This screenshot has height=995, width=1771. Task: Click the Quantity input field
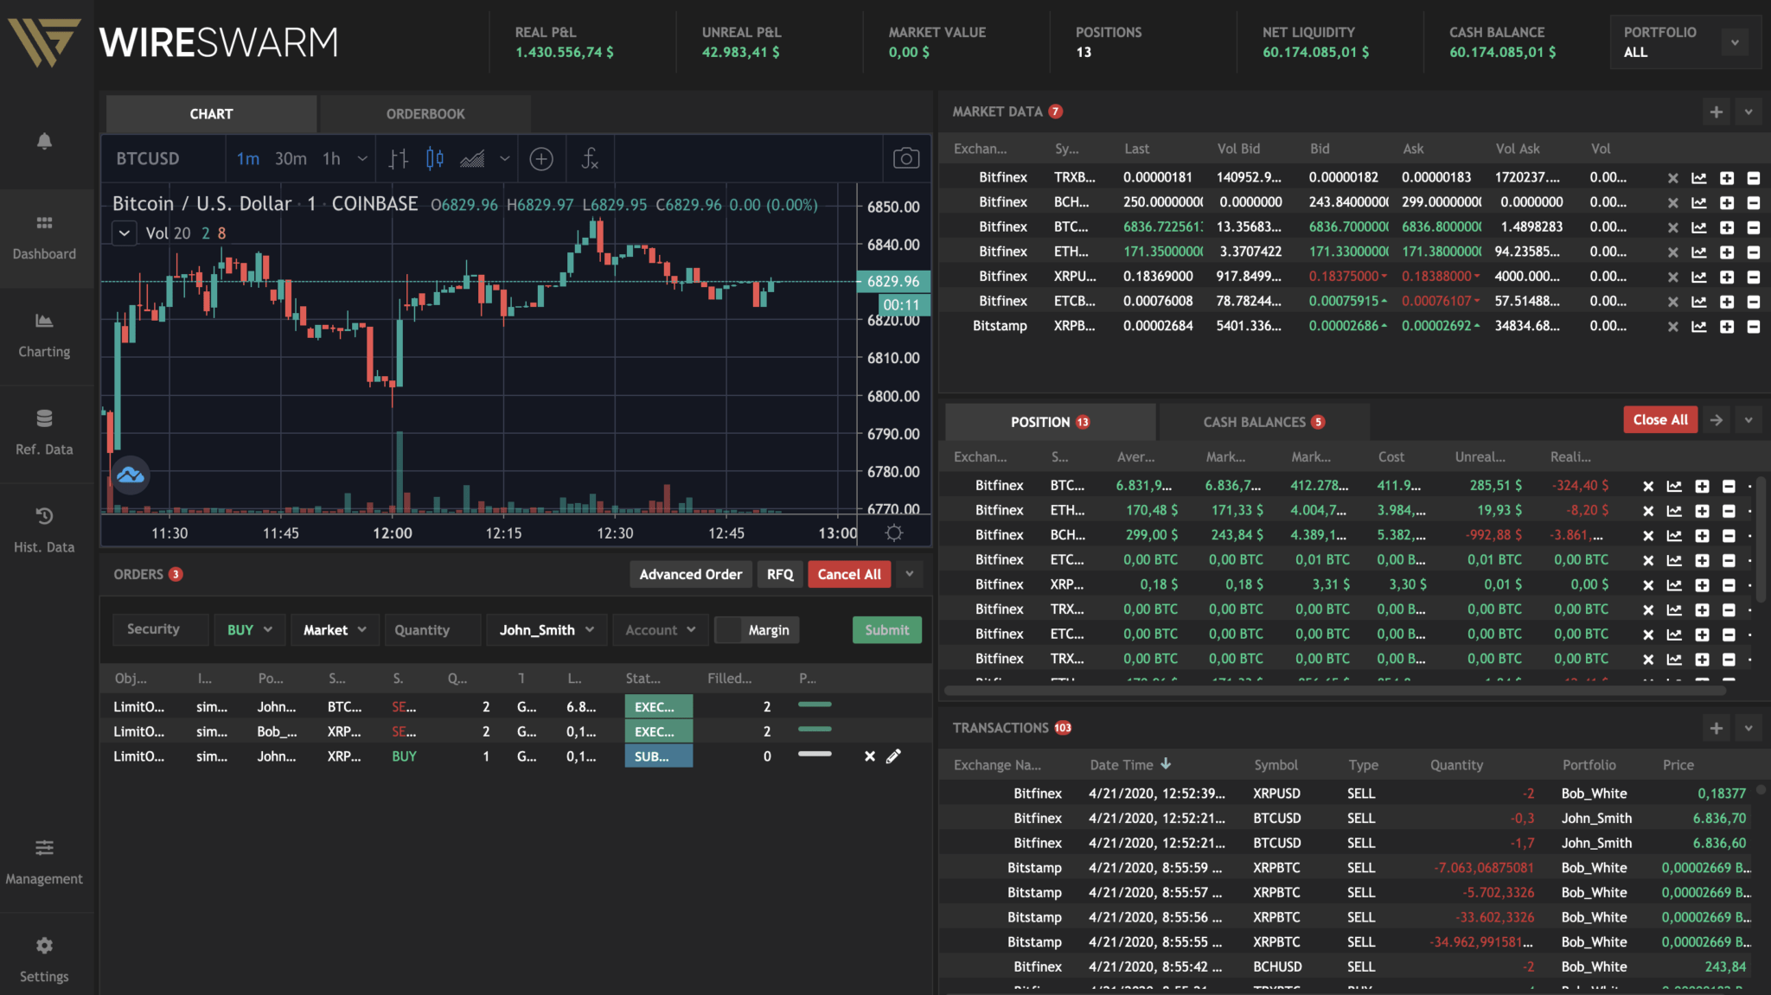click(431, 630)
